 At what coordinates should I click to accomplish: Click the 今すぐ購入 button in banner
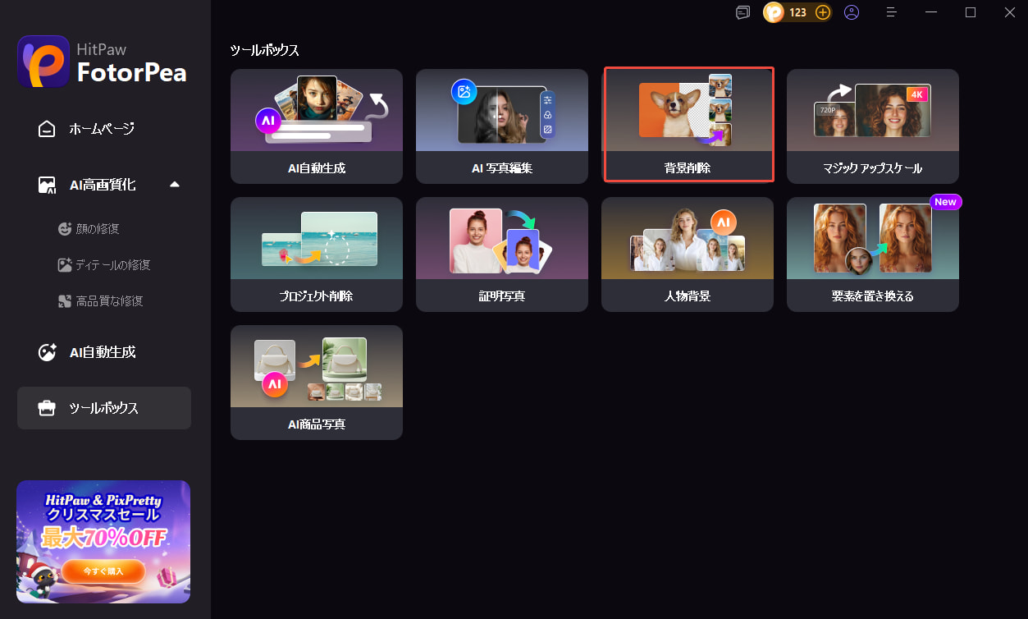click(x=103, y=571)
